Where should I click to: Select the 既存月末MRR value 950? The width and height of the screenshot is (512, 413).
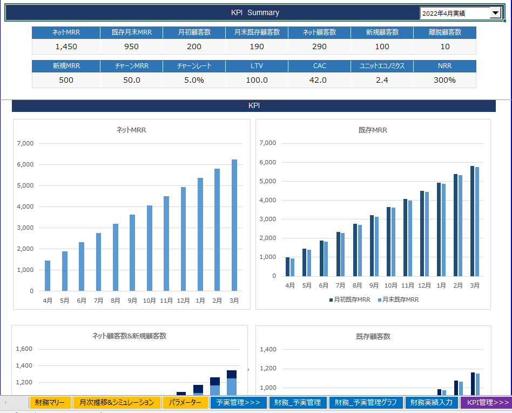coord(132,46)
